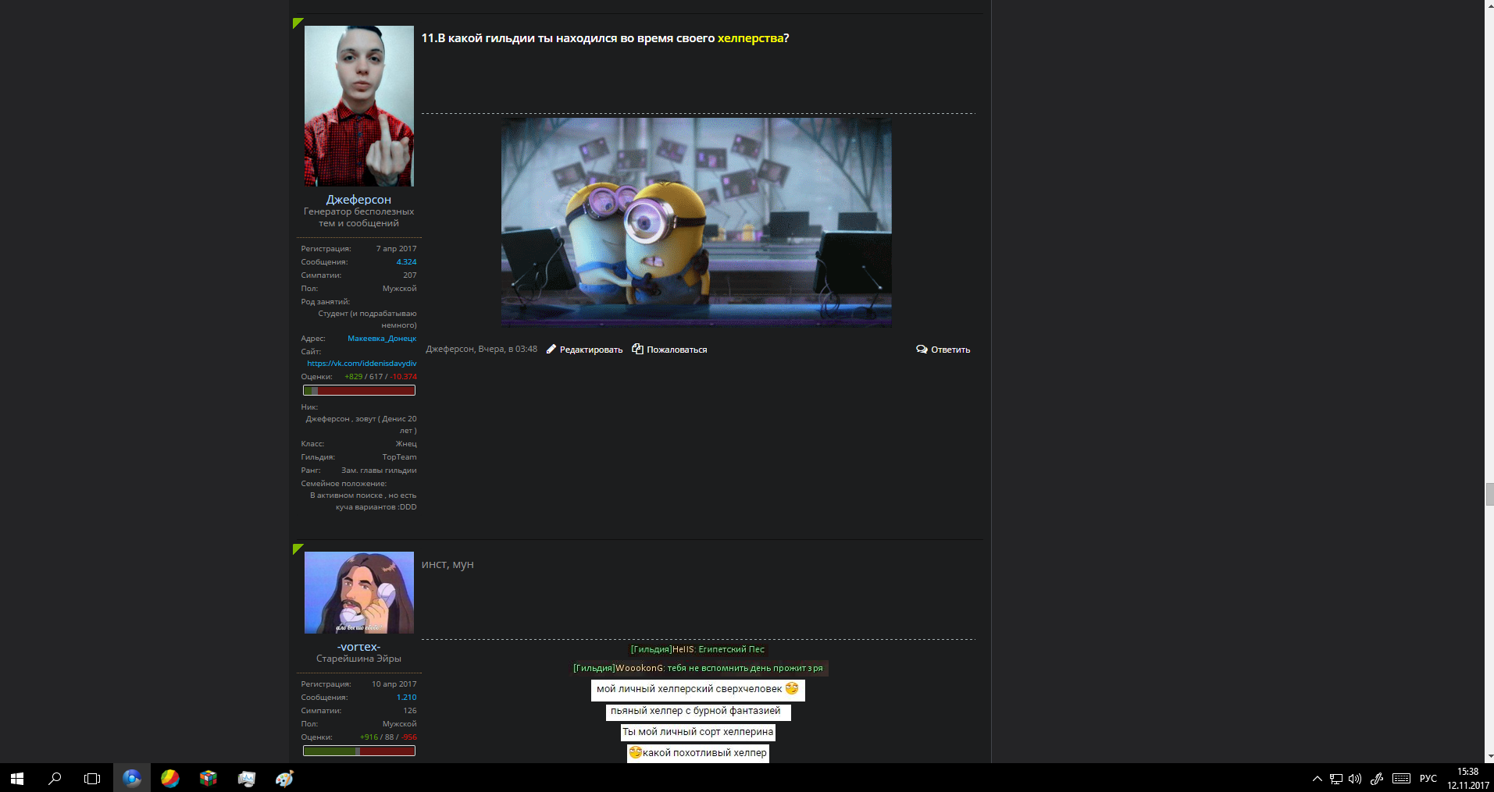Click хелперства yellow highlighted word
The width and height of the screenshot is (1494, 792).
[750, 38]
